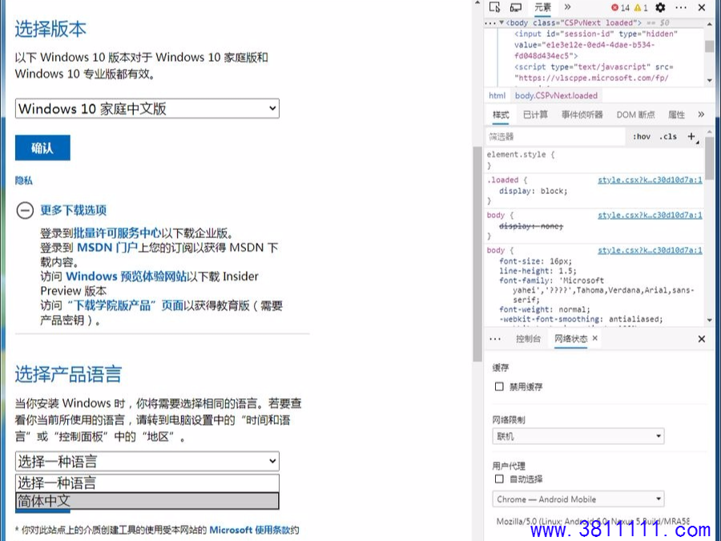Click the display: block; declaration

coord(534,191)
